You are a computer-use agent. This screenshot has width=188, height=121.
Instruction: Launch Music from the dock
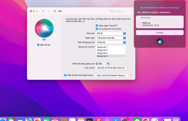click(98, 120)
